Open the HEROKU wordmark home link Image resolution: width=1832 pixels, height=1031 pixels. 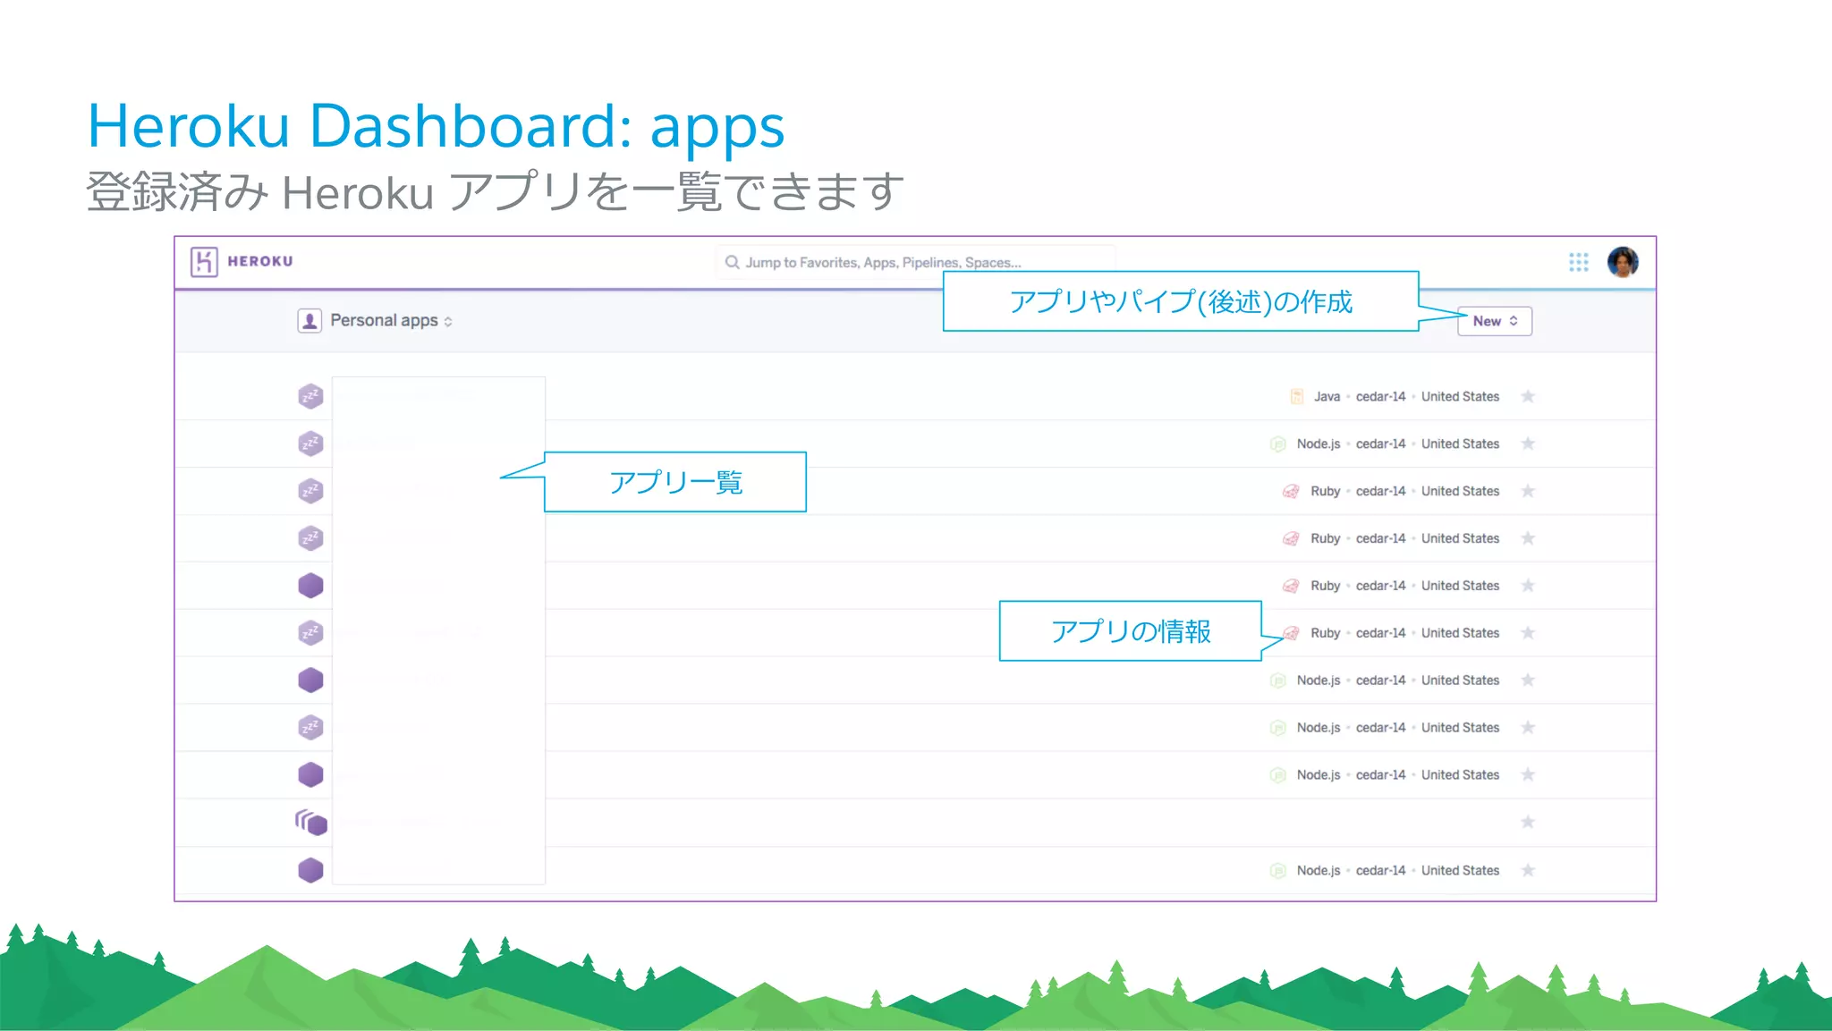[260, 261]
